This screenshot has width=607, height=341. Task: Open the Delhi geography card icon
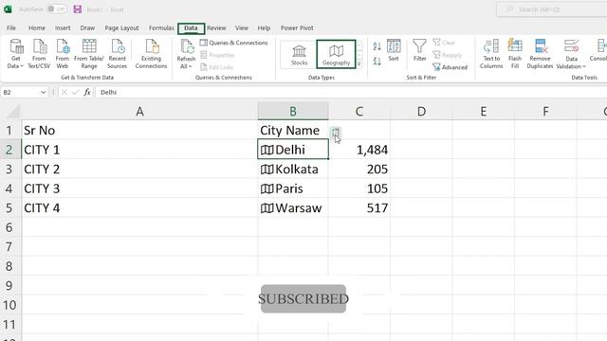click(x=267, y=150)
